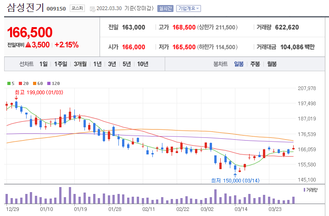This screenshot has width=329, height=216.
Task: Click the +2.15% change rate
Action: coord(67,45)
